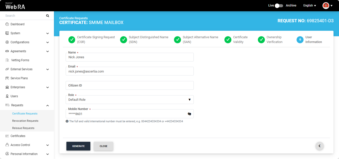Click the System menu icon

[7, 33]
